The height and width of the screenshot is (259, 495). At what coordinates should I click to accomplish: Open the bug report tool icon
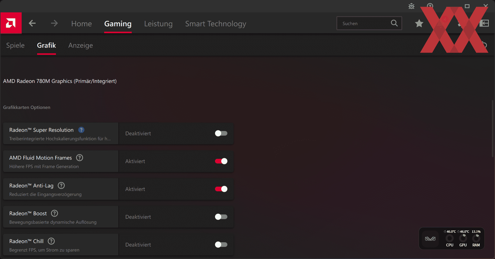pos(411,6)
